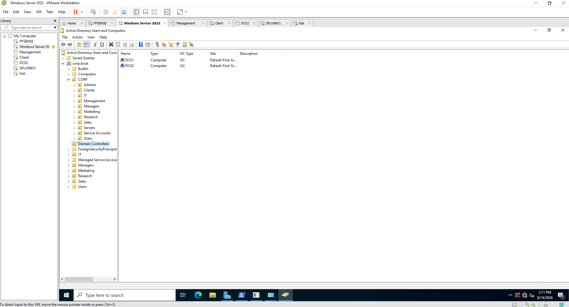Viewport: 569px width, 307px height.
Task: Take a snapshot clock icon
Action: tap(106, 12)
